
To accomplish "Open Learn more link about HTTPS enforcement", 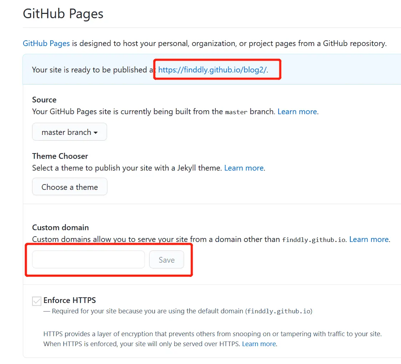I will [259, 344].
